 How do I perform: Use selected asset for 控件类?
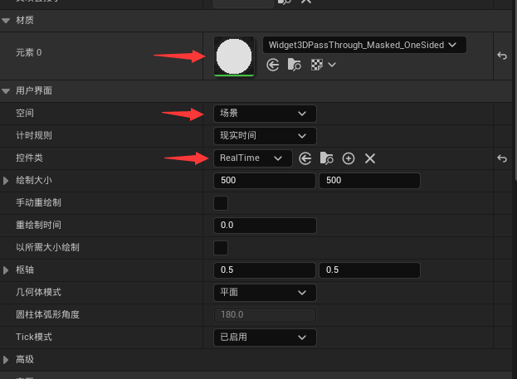click(305, 158)
